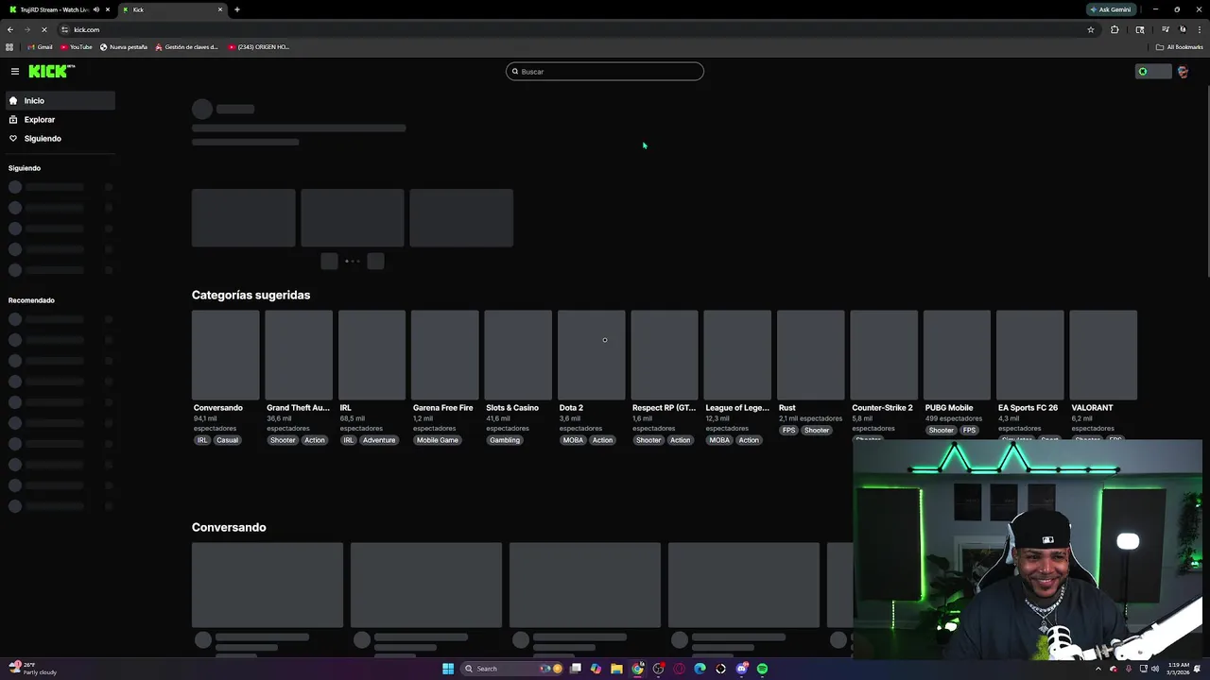1210x680 pixels.
Task: Mute audio on the TrujiRD Stream tab
Action: [x=95, y=9]
